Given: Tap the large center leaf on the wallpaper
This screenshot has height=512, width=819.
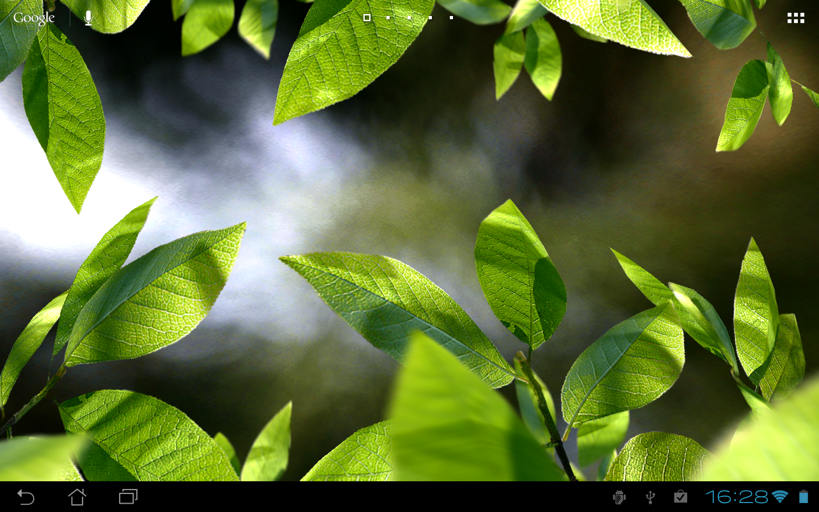Looking at the screenshot, I should tap(397, 314).
